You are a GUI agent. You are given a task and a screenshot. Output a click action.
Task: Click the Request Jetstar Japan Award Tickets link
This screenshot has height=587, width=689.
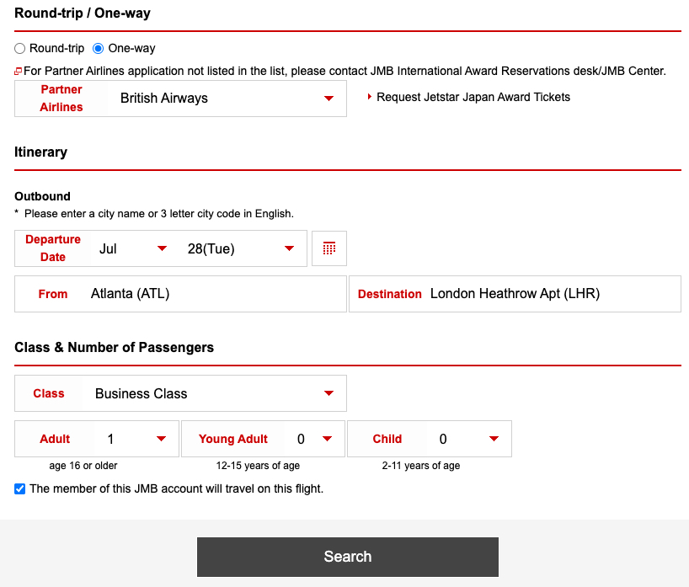tap(472, 97)
